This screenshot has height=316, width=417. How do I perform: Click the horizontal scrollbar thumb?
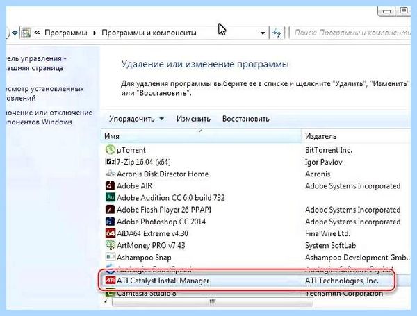click(213, 302)
